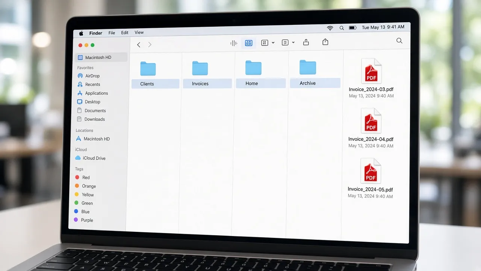Go forward with the right chevron
Image resolution: width=481 pixels, height=271 pixels.
[x=150, y=45]
